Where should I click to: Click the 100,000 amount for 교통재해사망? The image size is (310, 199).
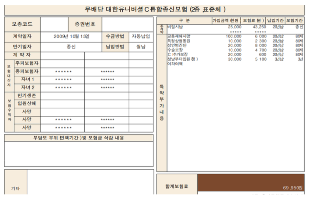[x=234, y=36]
